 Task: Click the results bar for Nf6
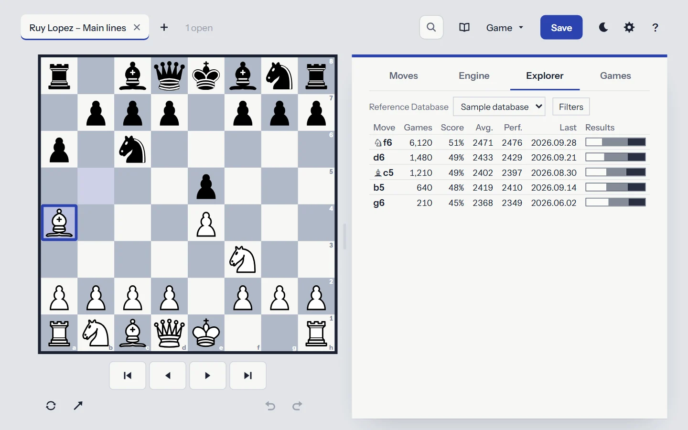point(616,142)
